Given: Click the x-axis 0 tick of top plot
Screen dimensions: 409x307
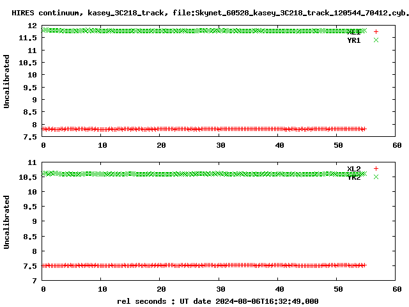Looking at the screenshot, I should coord(43,145).
